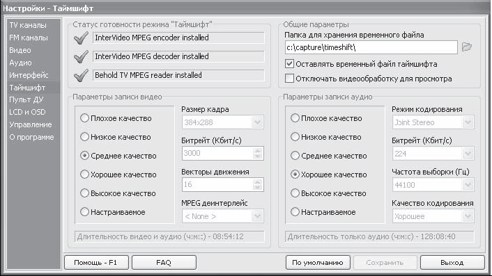Click checkmark icon beside MPEG encoder status
Image resolution: width=492 pixels, height=276 pixels.
point(81,38)
